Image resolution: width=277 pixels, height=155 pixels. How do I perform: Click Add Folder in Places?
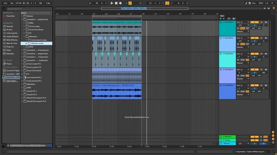tap(12, 81)
